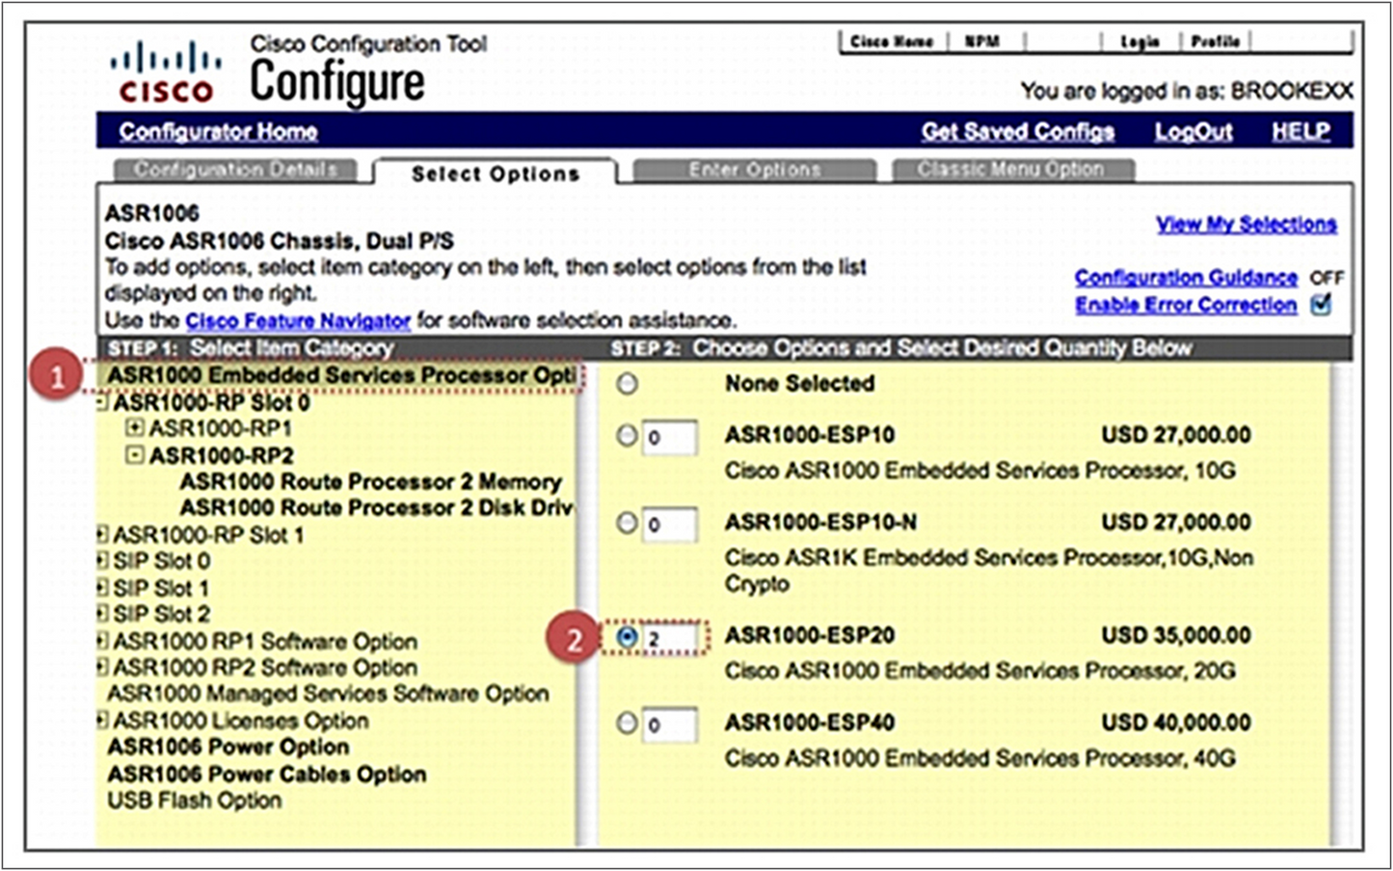1393x871 pixels.
Task: Expand the SIP Slot 0 node
Action: (102, 560)
